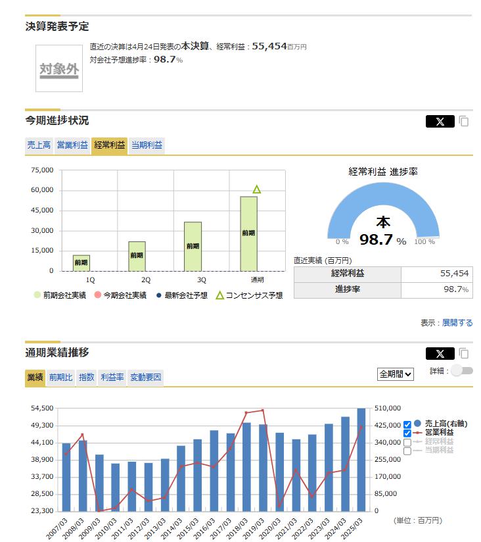Open the 前期比 tab
481x542 pixels.
(x=61, y=377)
